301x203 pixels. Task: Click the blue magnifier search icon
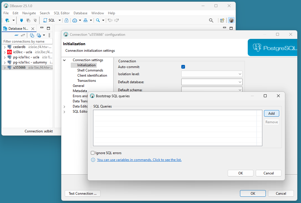pos(98,20)
